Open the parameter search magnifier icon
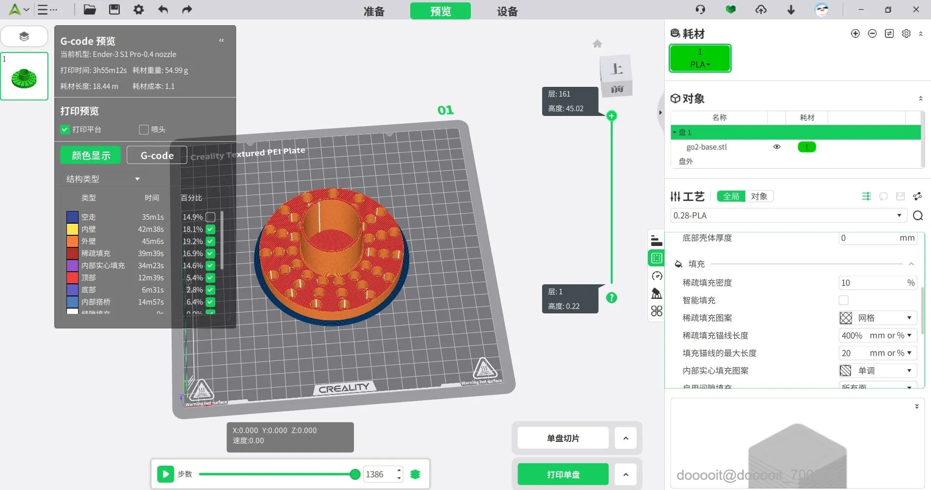The width and height of the screenshot is (931, 490). pos(918,216)
